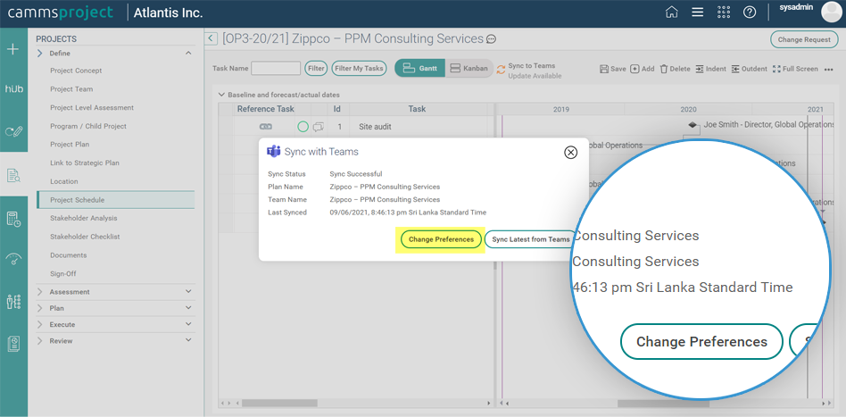Open Location page
The height and width of the screenshot is (417, 846).
64,181
